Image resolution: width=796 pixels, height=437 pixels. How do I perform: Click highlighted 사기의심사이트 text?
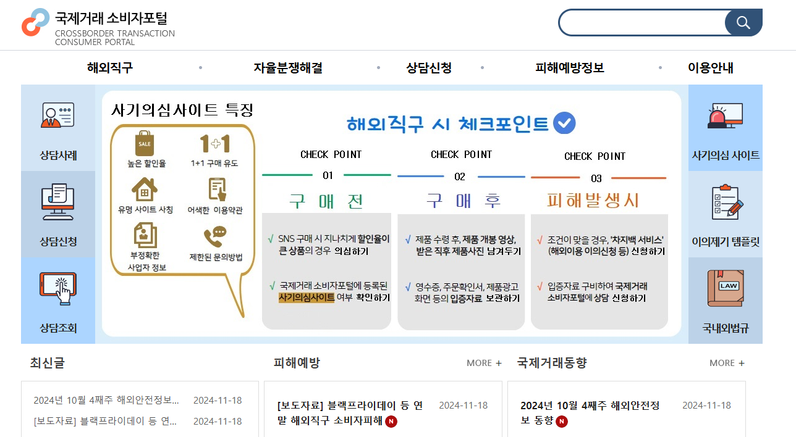tap(307, 298)
